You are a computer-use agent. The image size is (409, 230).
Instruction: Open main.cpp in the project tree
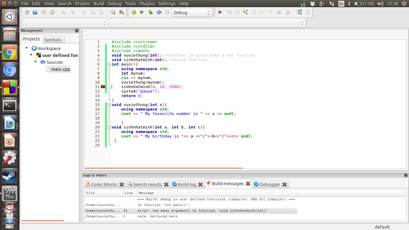60,69
